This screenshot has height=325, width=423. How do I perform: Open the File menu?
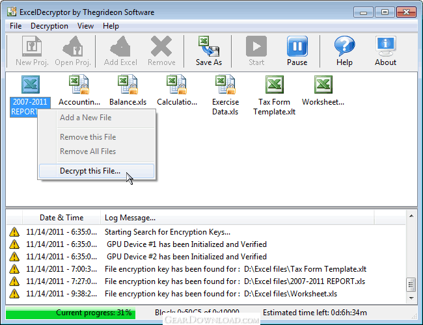coord(16,26)
